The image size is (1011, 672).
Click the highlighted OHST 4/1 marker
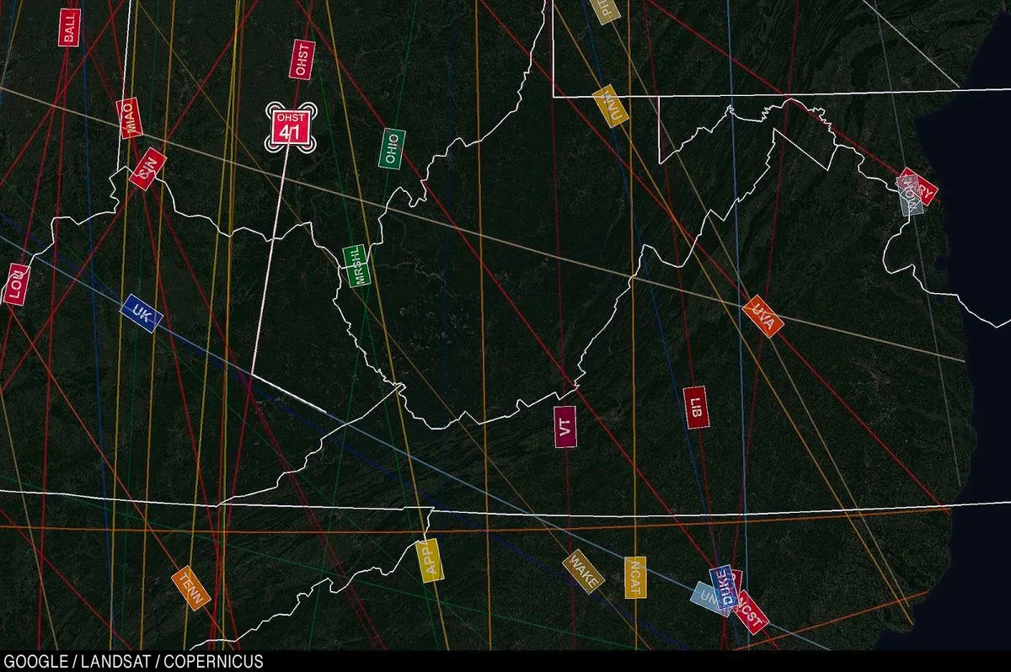coord(291,127)
